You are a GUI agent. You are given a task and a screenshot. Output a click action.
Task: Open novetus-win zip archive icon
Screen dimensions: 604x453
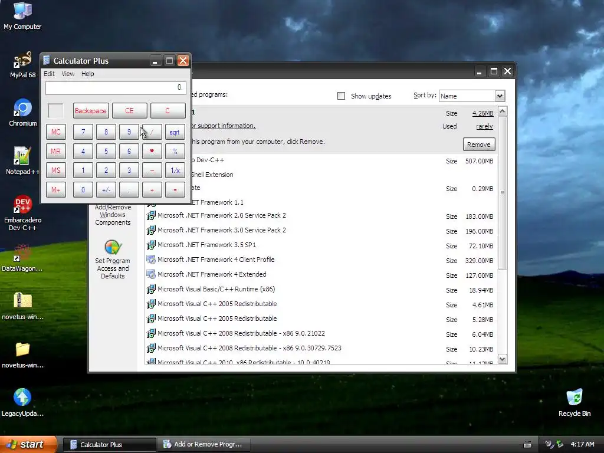coord(22,306)
